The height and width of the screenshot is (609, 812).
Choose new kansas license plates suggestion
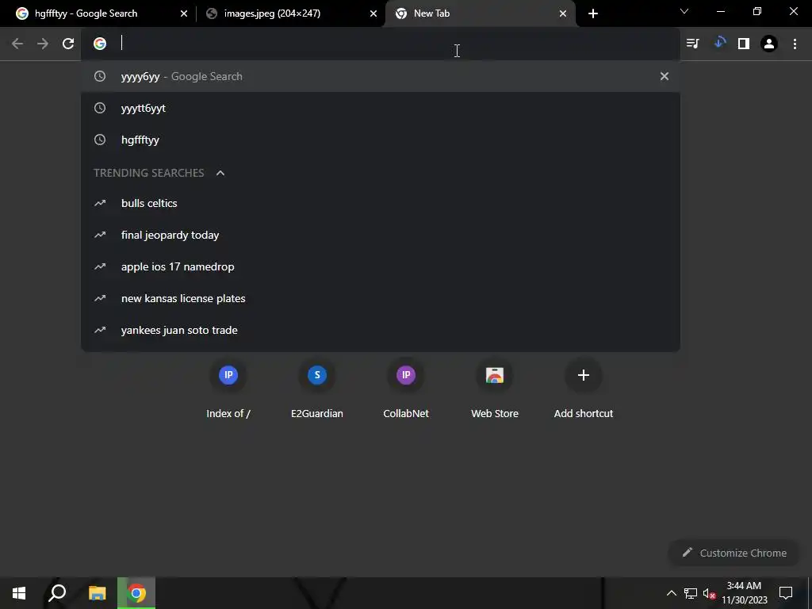pos(380,298)
